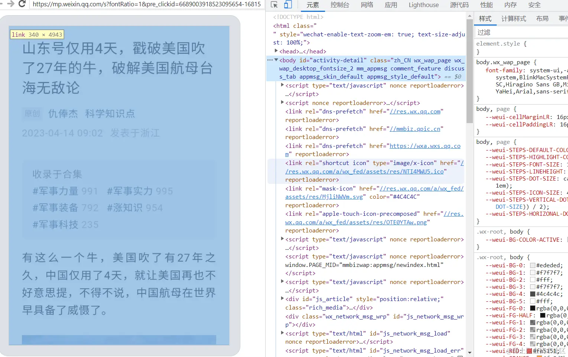Click the --weui-RED #fa5151 color swatch

(529, 351)
